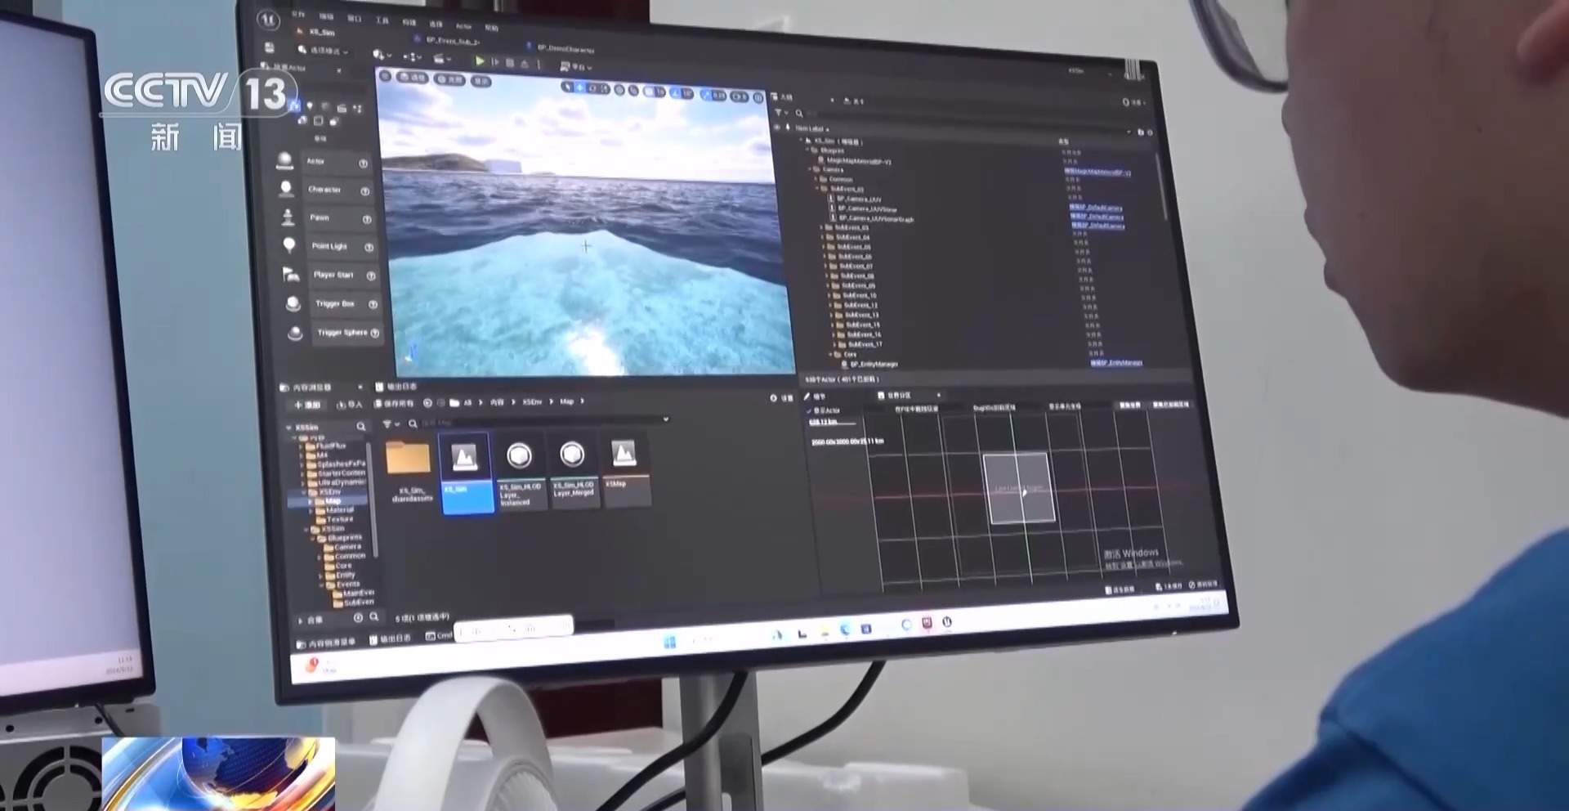Select the Trigger Box icon
Viewport: 1569px width, 811px height.
point(293,303)
